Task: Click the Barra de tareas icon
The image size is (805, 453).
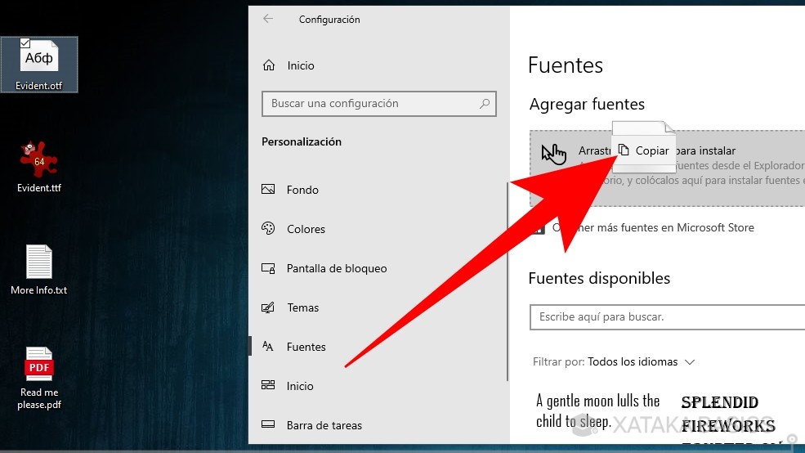Action: click(x=268, y=424)
